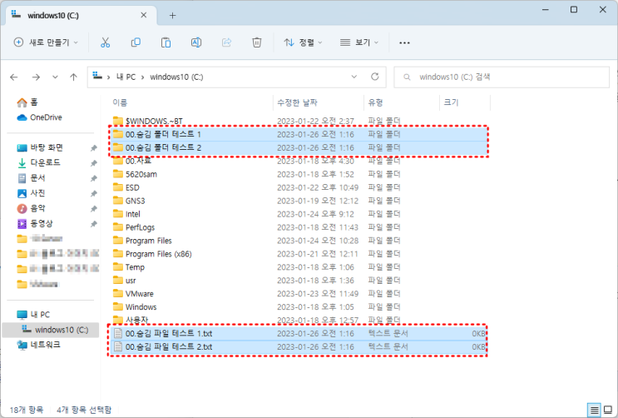Select folder 00.숨김 폴더 테스트 1
The width and height of the screenshot is (618, 418).
(x=299, y=134)
